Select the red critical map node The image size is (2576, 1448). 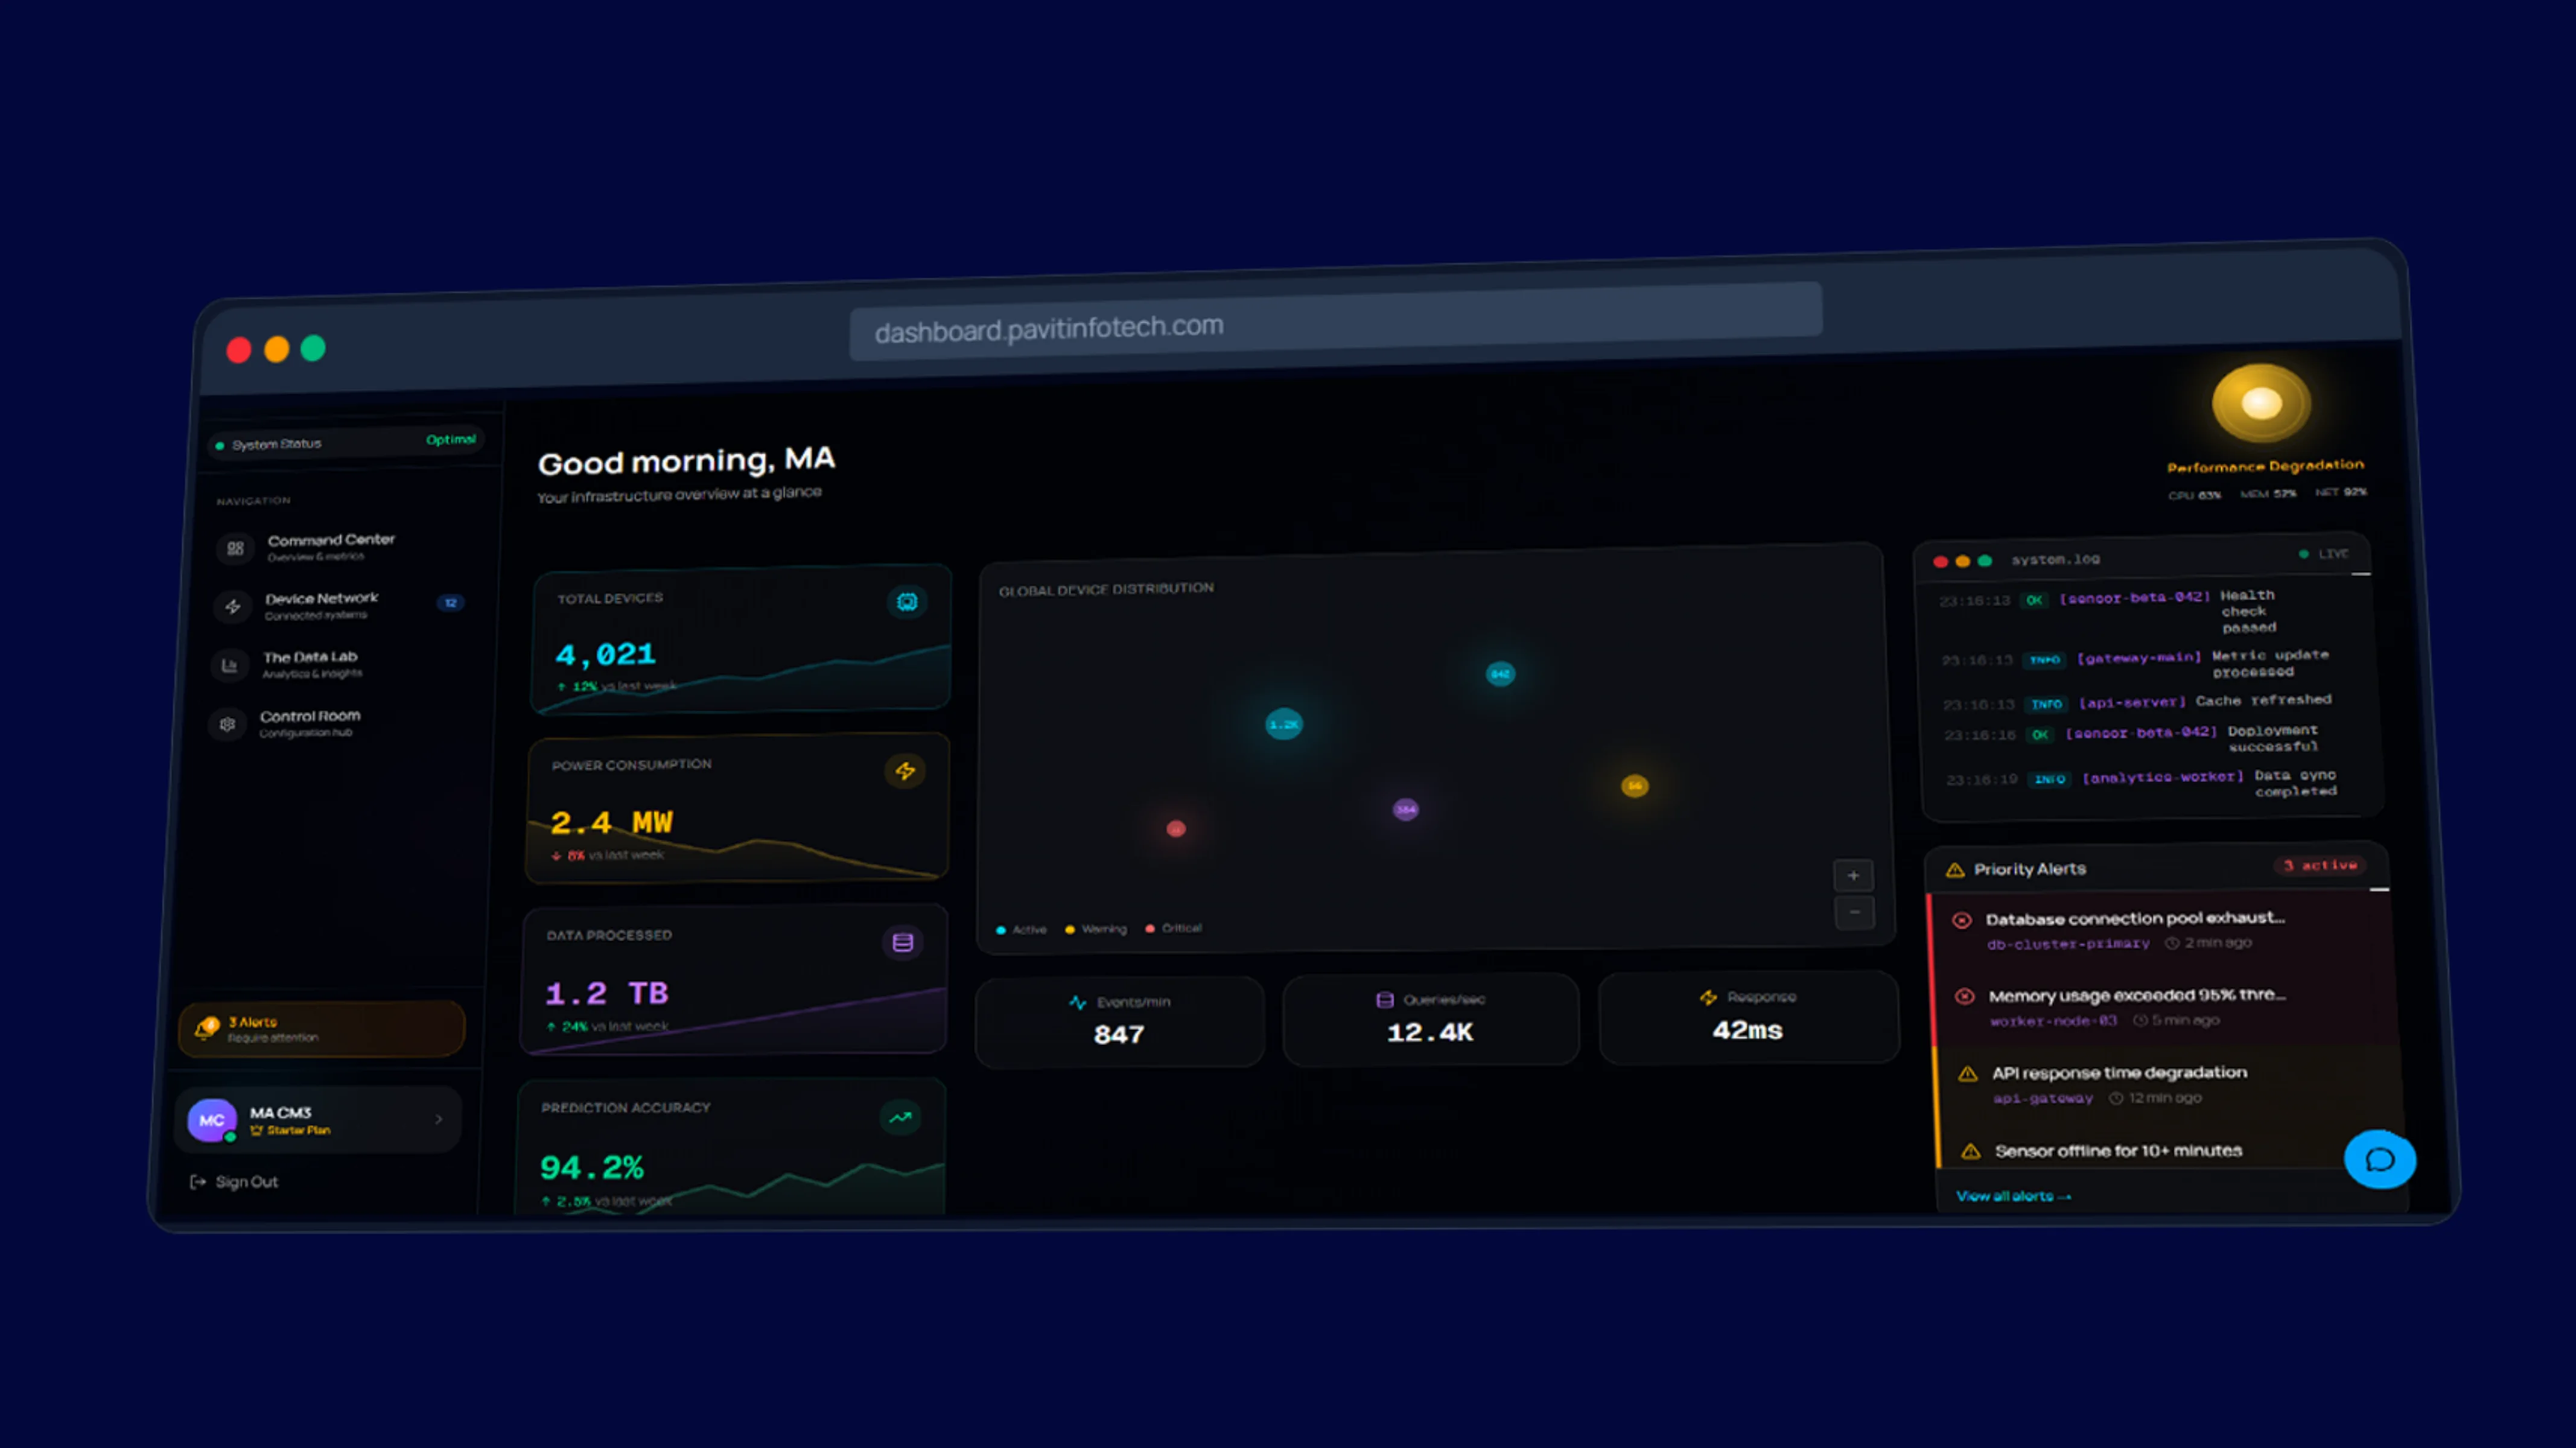(1176, 828)
